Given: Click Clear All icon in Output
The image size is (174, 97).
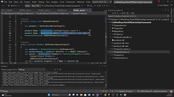Looking at the screenshot, I should click(55, 70).
